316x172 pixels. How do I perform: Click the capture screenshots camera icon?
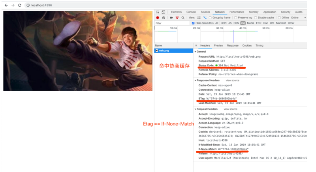tap(171, 18)
